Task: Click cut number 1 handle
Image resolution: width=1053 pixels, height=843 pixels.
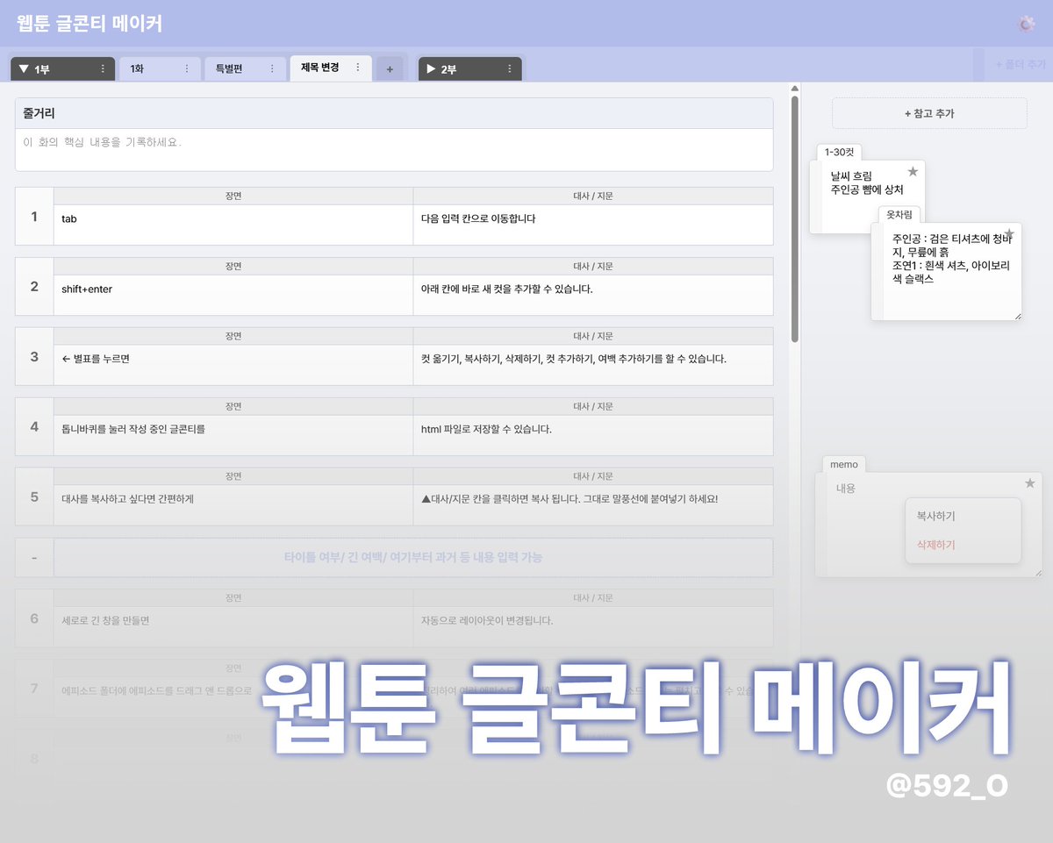Action: pyautogui.click(x=34, y=216)
